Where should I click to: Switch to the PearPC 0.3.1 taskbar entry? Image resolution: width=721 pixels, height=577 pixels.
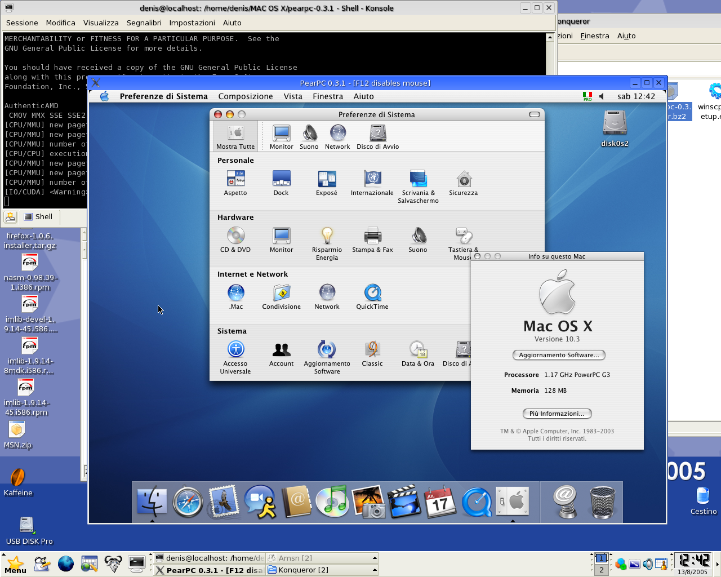tap(209, 570)
